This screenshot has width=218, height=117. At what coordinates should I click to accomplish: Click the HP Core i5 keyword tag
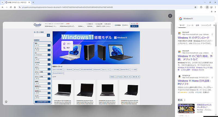77,70
